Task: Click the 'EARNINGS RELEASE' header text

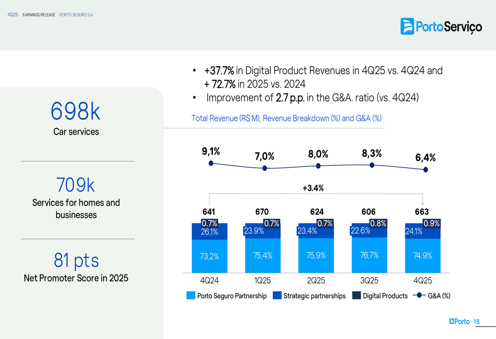Action: 39,15
